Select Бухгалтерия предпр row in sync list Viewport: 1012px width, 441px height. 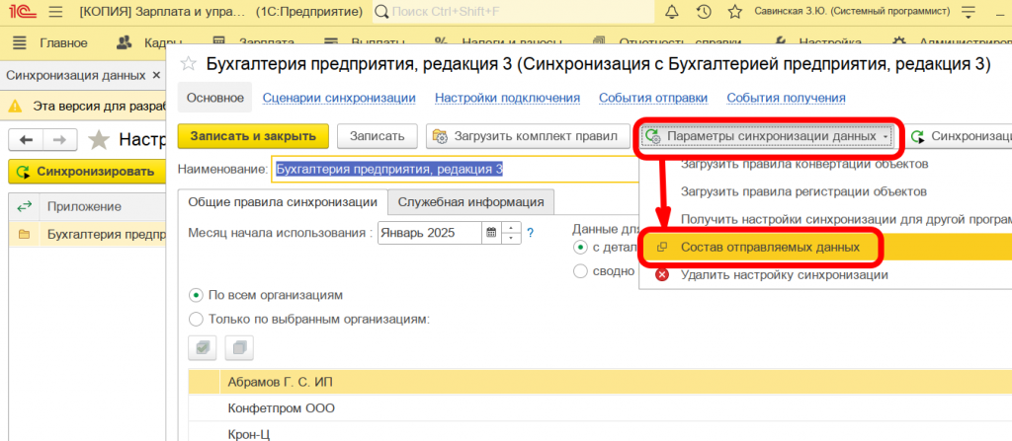[87, 235]
